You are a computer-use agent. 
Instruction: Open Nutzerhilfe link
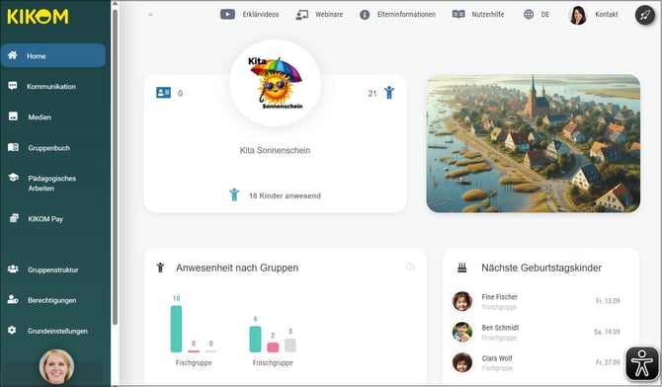tap(488, 15)
